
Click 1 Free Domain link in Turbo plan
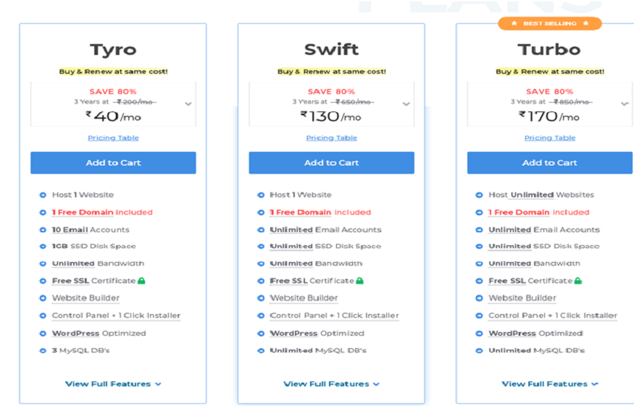point(519,212)
